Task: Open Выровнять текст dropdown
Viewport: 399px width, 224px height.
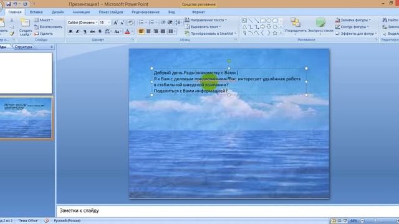Action: click(203, 27)
